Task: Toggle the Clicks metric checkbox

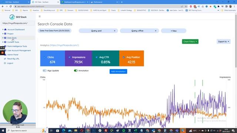Action: tap(45, 57)
